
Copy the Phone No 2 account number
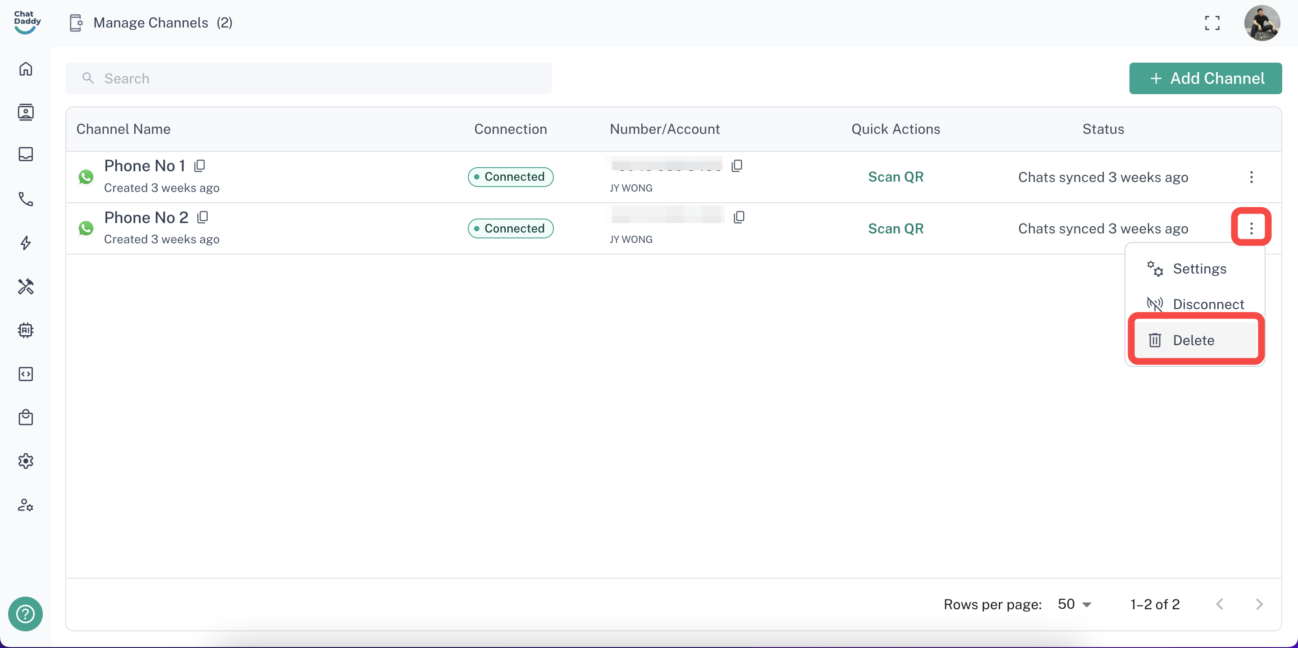coord(739,217)
